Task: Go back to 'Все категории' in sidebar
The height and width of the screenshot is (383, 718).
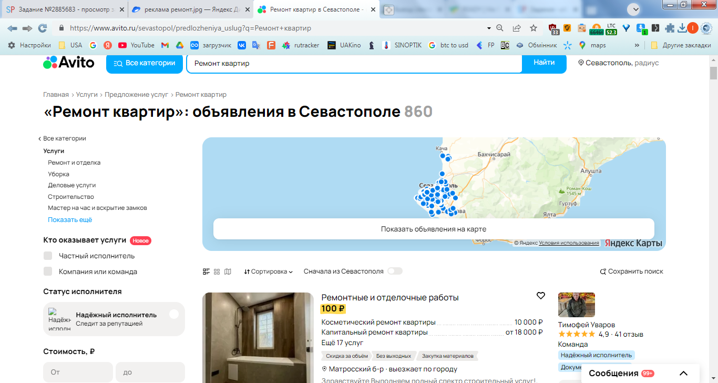Action: coord(63,138)
